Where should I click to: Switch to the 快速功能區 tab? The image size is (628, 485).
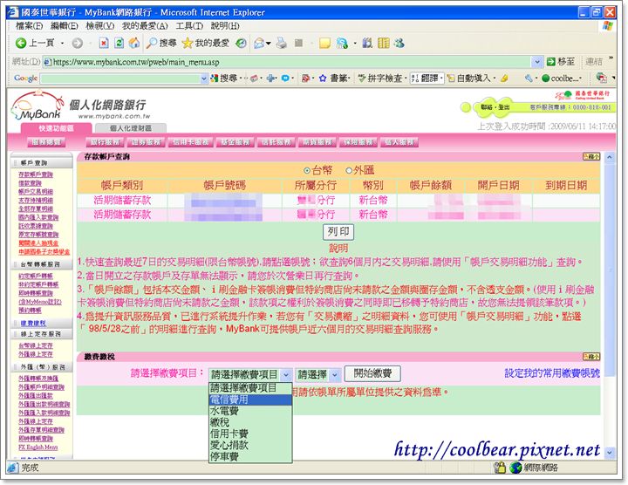click(x=57, y=128)
